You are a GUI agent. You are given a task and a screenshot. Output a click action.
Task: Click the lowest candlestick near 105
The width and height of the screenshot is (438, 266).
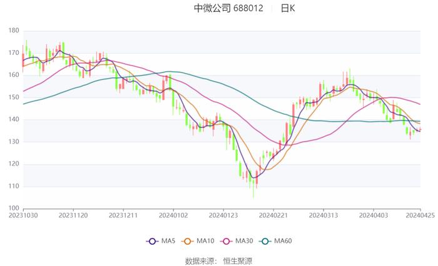tap(253, 188)
